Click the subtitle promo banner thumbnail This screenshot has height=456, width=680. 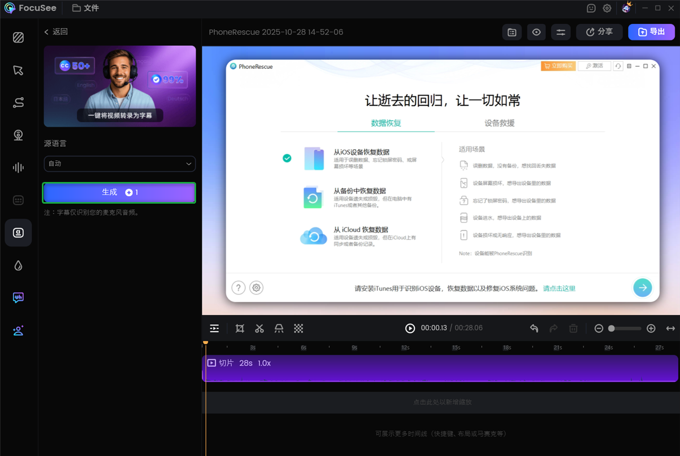(x=120, y=86)
